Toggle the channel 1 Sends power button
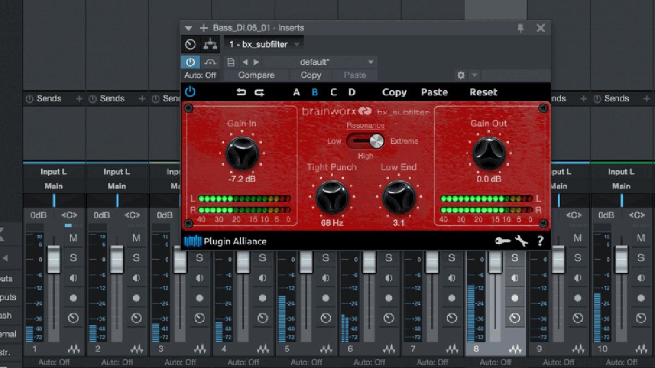This screenshot has width=655, height=368. coord(29,99)
